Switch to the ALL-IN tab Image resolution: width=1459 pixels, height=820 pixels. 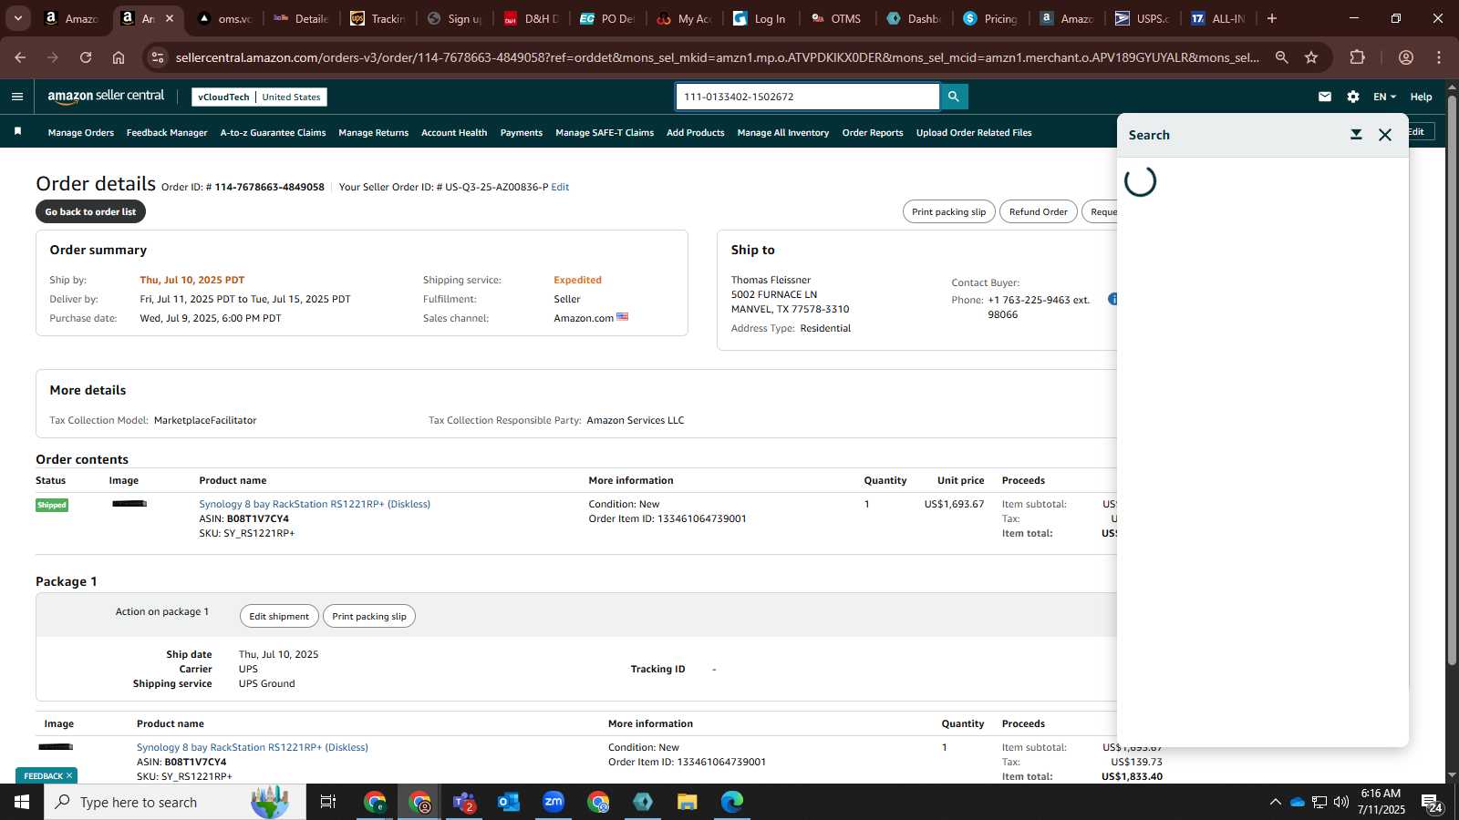(1220, 18)
